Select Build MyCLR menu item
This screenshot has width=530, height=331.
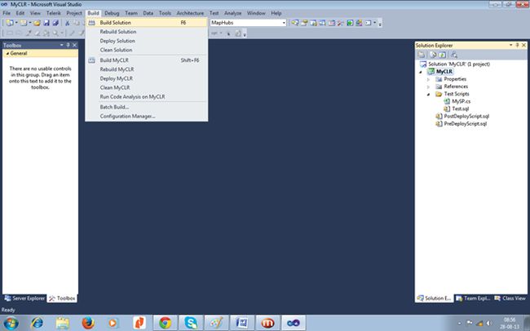point(146,60)
